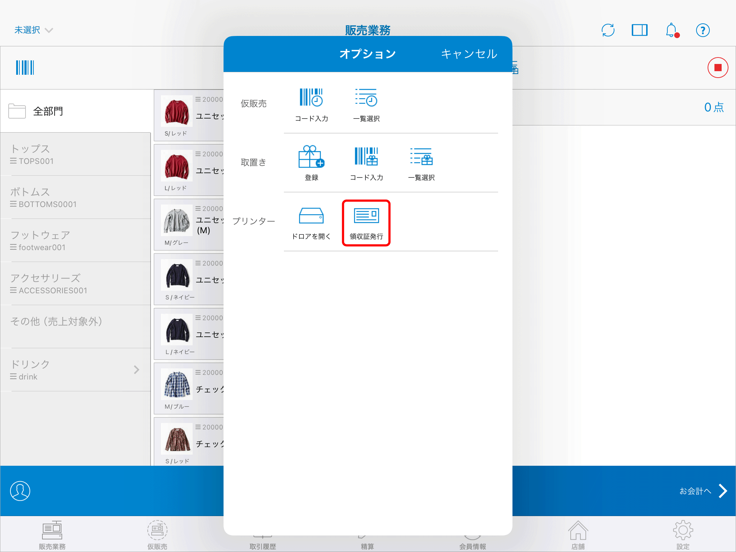Proceed with お会計へ arrow
Viewport: 736px width, 552px height.
(x=703, y=491)
